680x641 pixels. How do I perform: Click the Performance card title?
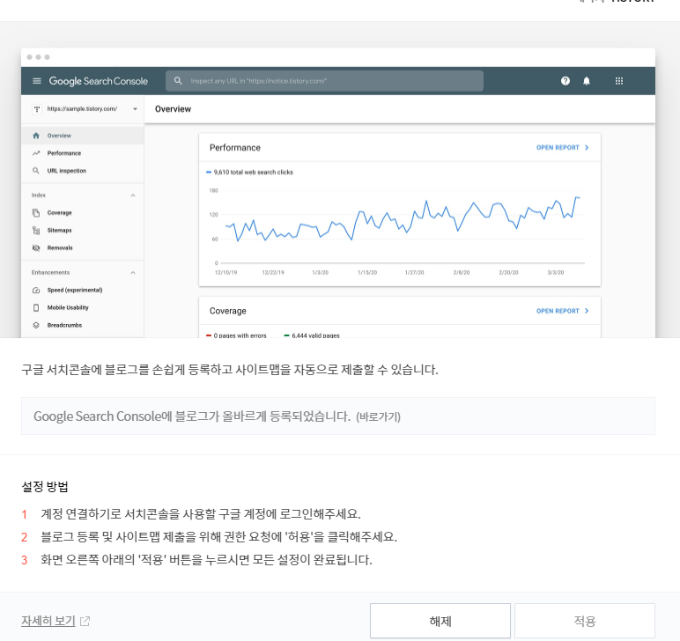tap(235, 148)
